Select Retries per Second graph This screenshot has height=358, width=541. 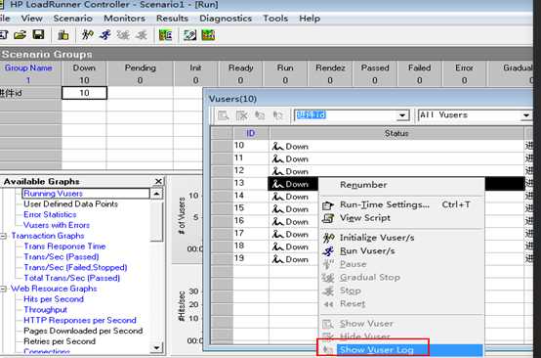point(60,341)
